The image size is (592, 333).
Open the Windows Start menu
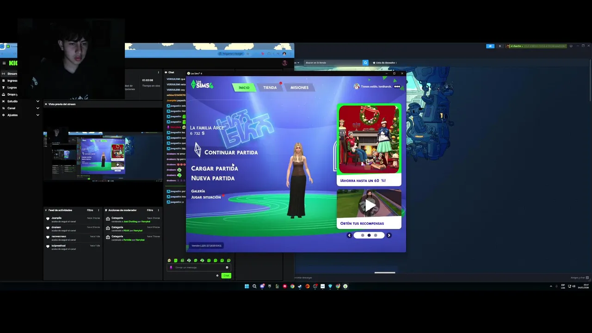click(247, 286)
